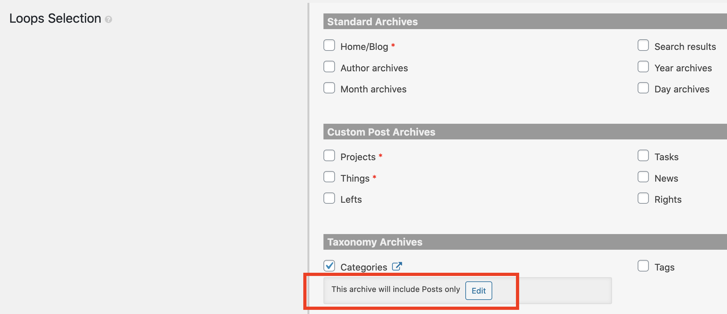
Task: Enable the Search results checkbox
Action: [643, 45]
